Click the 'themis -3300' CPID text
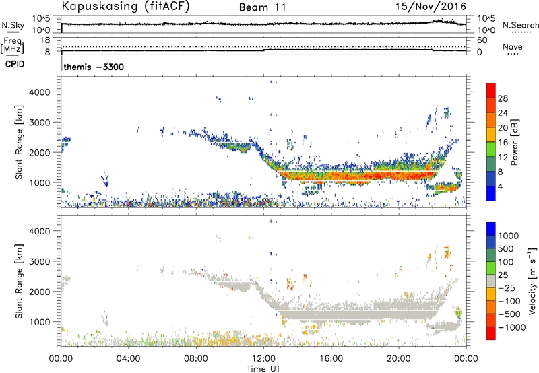539x373 pixels. click(x=94, y=67)
